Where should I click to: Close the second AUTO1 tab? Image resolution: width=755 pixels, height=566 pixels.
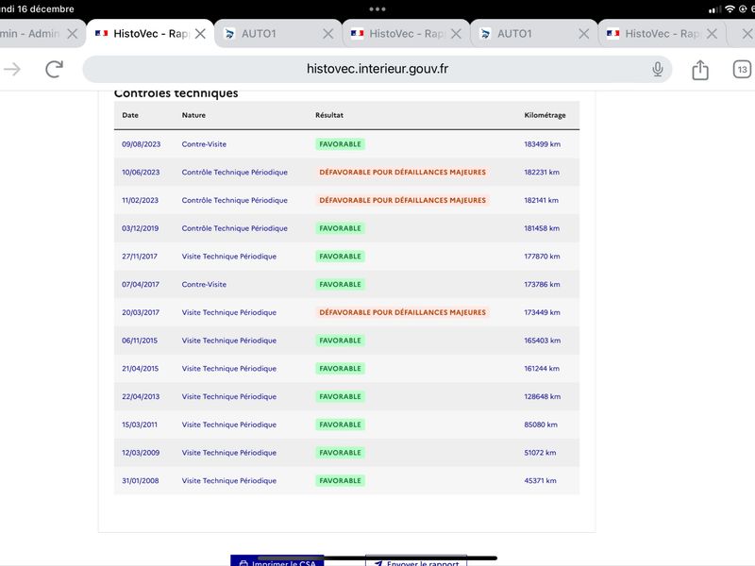tap(583, 34)
